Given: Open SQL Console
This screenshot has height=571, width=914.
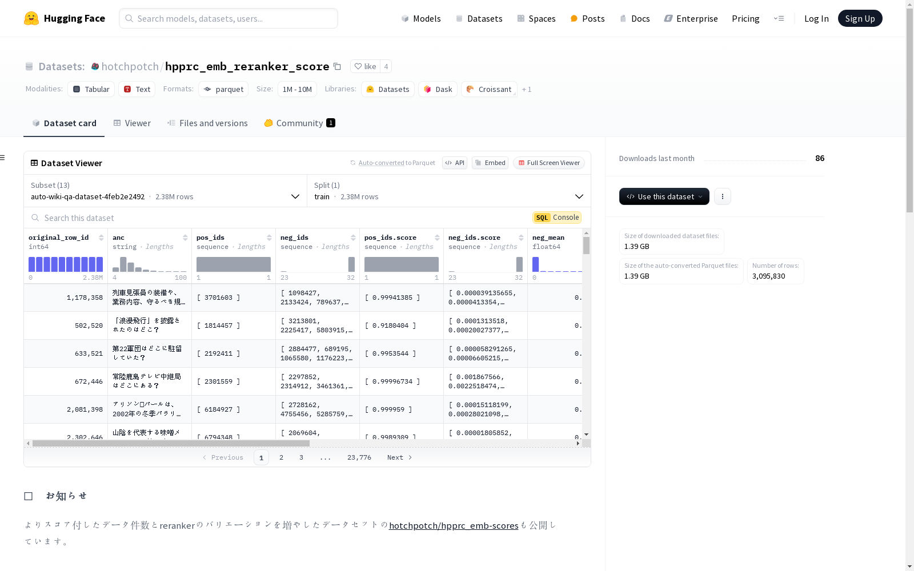Looking at the screenshot, I should click(x=557, y=218).
